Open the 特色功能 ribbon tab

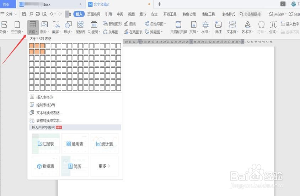click(189, 14)
